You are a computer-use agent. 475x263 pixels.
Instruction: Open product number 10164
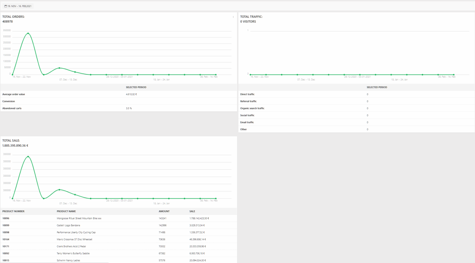pyautogui.click(x=6, y=239)
